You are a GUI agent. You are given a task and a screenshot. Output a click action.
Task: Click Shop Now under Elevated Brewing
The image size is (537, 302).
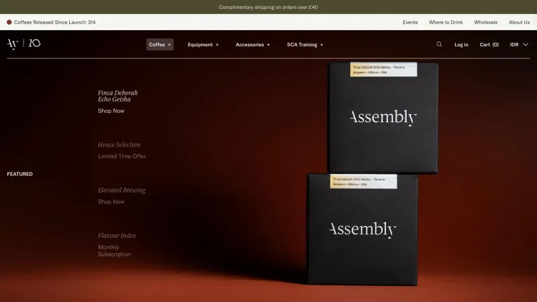pyautogui.click(x=111, y=202)
